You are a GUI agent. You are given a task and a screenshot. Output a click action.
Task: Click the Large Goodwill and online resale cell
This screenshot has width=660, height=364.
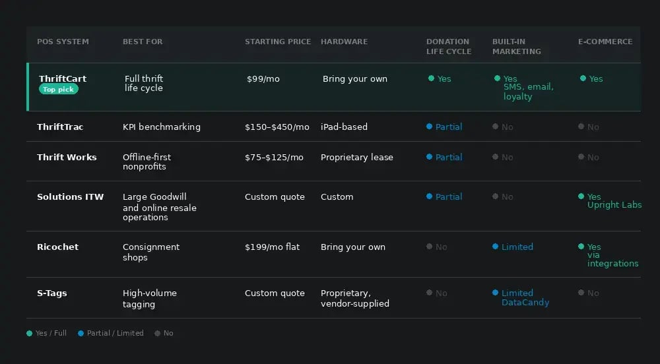(x=160, y=207)
